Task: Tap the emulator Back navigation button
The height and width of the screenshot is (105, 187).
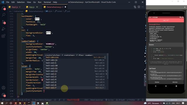Action: [x=155, y=86]
